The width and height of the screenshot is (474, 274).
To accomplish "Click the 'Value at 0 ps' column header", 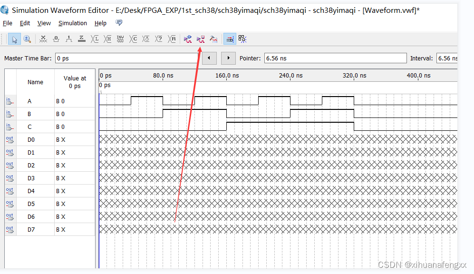I will click(x=75, y=82).
